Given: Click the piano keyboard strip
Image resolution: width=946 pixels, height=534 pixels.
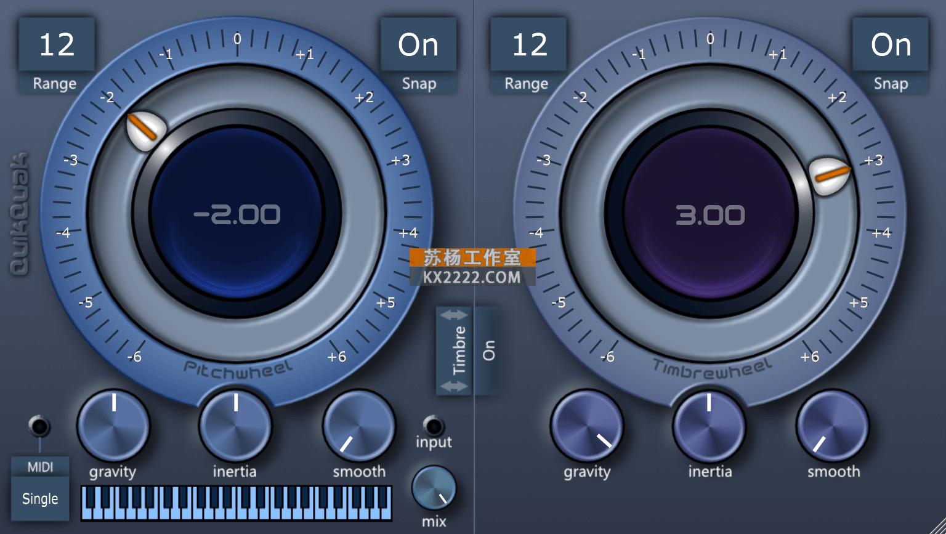Looking at the screenshot, I should click(236, 503).
